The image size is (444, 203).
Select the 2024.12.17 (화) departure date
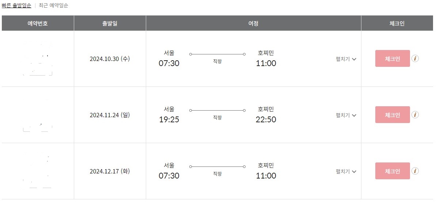(x=110, y=172)
